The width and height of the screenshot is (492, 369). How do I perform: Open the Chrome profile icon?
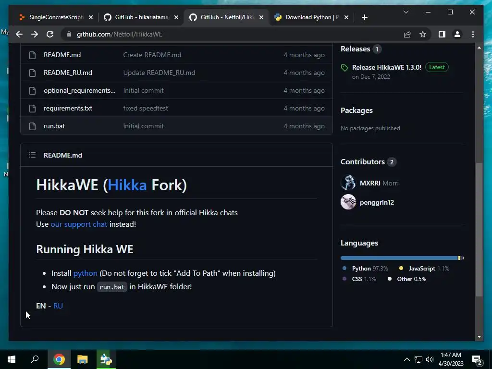[x=457, y=34]
